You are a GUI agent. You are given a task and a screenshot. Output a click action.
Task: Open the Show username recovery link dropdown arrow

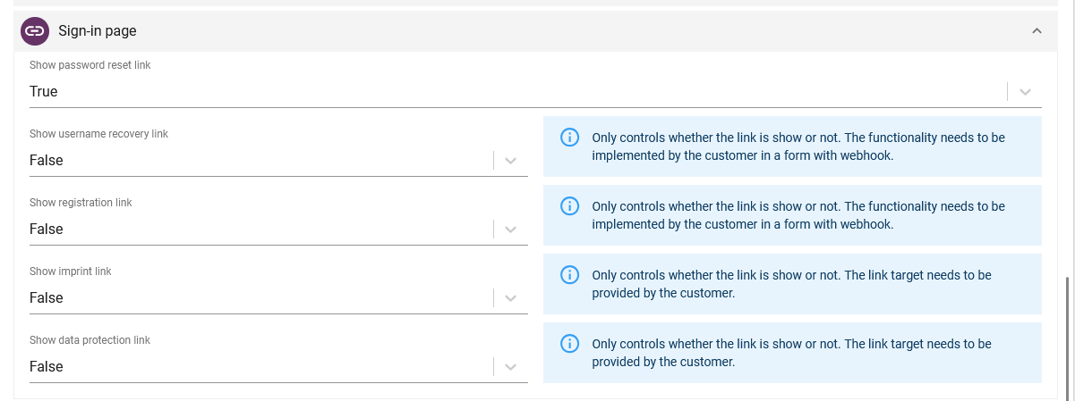tap(510, 161)
